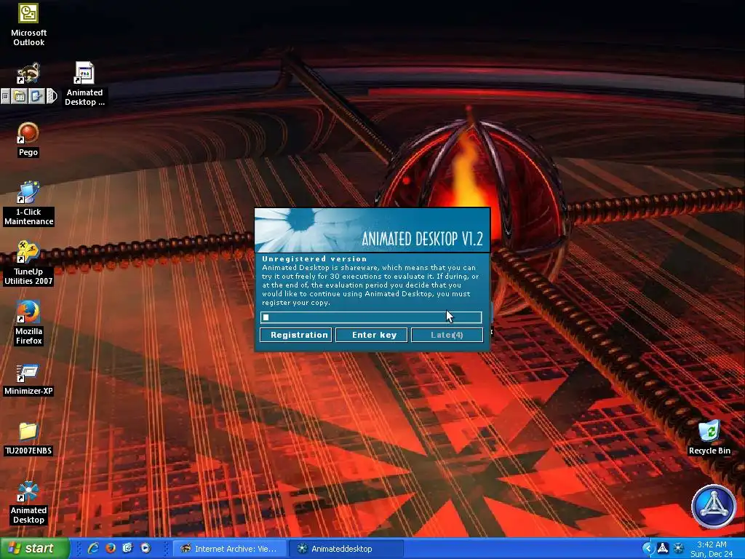Switch to Animateddesktop taskbar button
The image size is (745, 559).
point(346,549)
